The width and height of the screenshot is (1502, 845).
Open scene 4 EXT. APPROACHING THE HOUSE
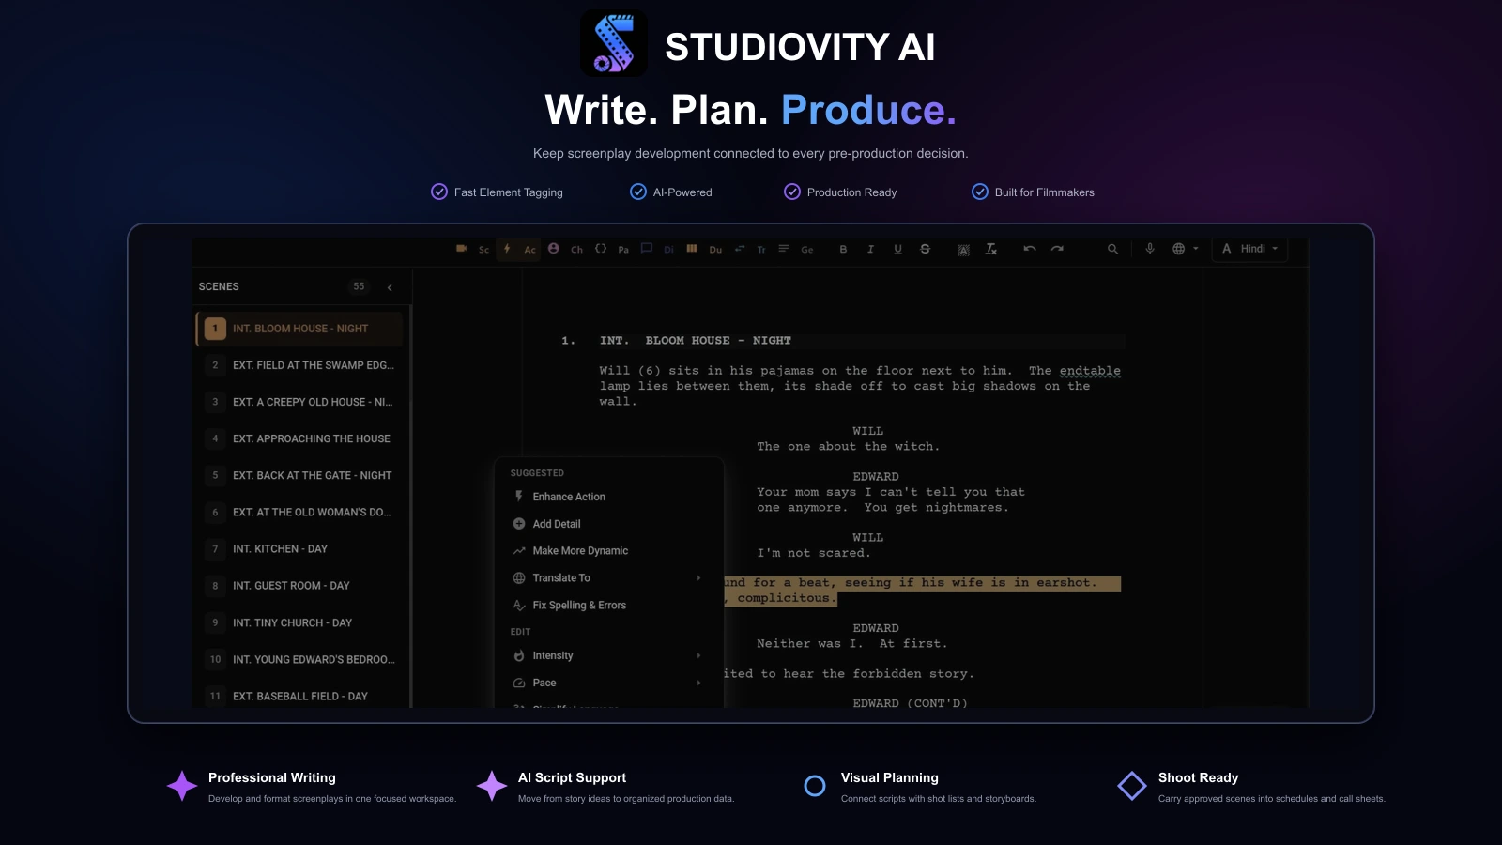click(299, 438)
